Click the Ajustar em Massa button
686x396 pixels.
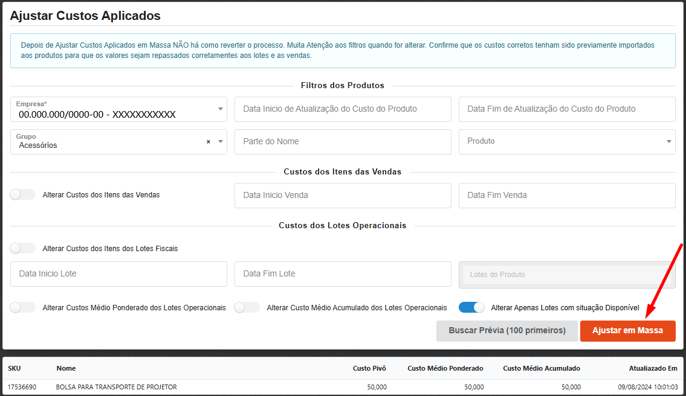627,331
